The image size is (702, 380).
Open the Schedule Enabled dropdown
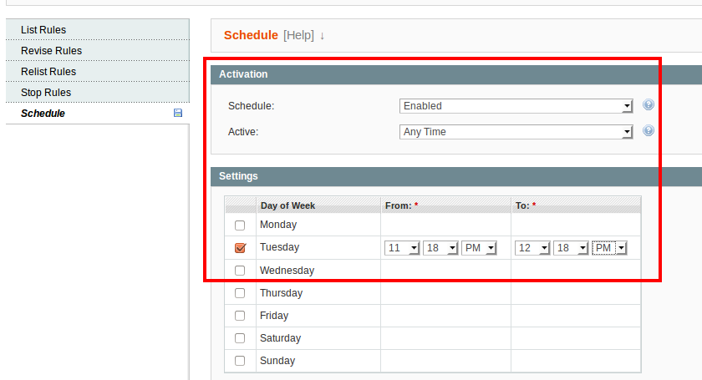(516, 106)
